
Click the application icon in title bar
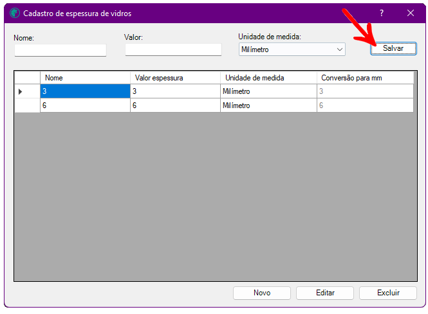tap(15, 13)
